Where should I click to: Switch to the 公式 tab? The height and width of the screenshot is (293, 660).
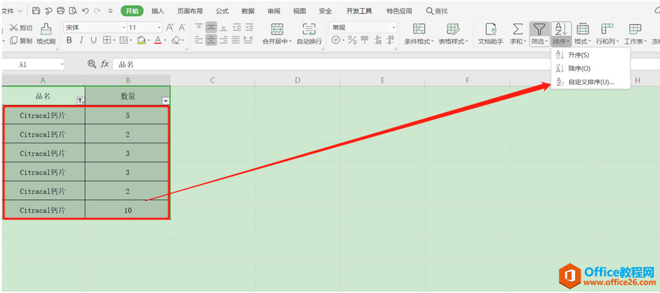click(222, 11)
